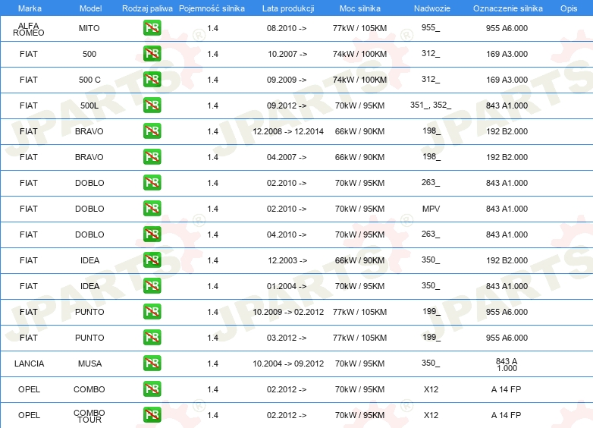The height and width of the screenshot is (428, 593).
Task: Click the Model column header
Action: click(x=90, y=8)
